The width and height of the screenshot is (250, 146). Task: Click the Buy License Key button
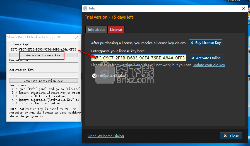coord(206,43)
